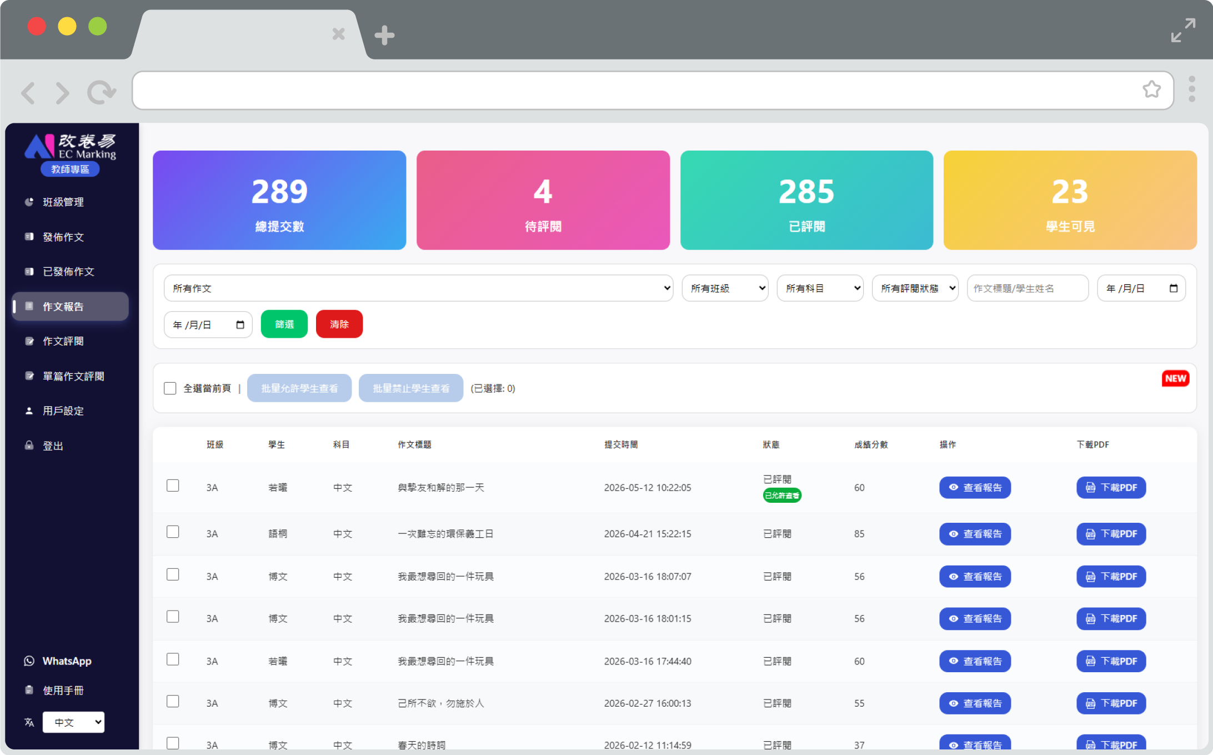Image resolution: width=1213 pixels, height=755 pixels.
Task: Expand the 所有作文 dropdown
Action: coord(418,288)
